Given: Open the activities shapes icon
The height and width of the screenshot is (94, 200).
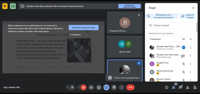Looking at the screenshot, I should [x=188, y=87].
